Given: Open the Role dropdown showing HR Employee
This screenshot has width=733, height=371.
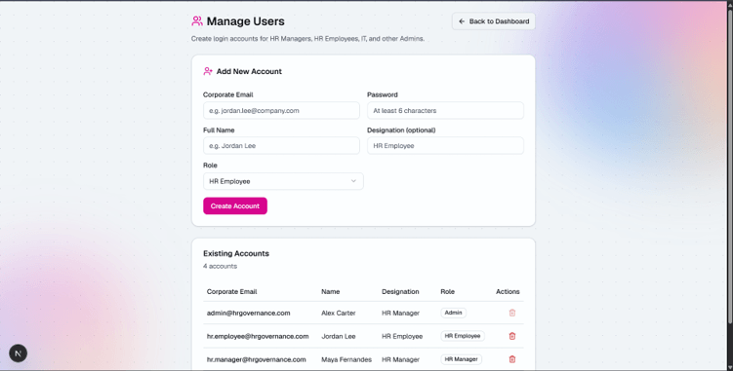Looking at the screenshot, I should click(283, 181).
